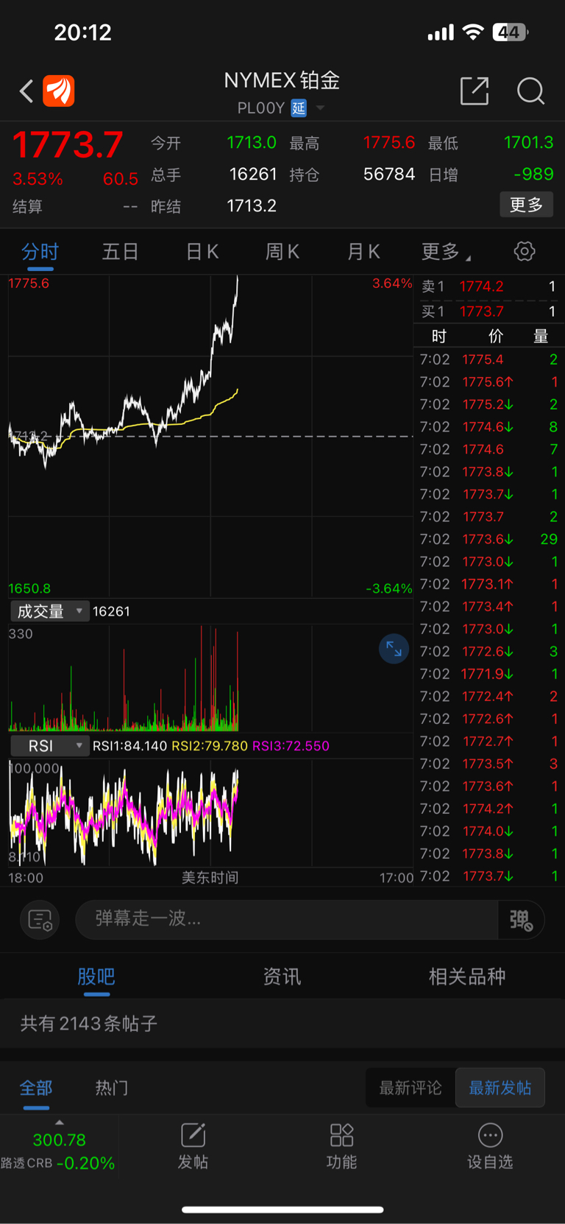Image resolution: width=565 pixels, height=1224 pixels.
Task: Tap the blue 延 badge
Action: pyautogui.click(x=299, y=108)
